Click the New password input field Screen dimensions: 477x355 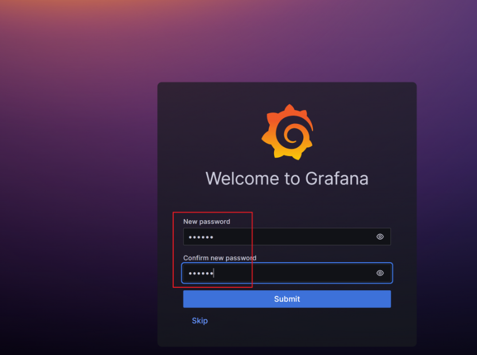(x=287, y=237)
